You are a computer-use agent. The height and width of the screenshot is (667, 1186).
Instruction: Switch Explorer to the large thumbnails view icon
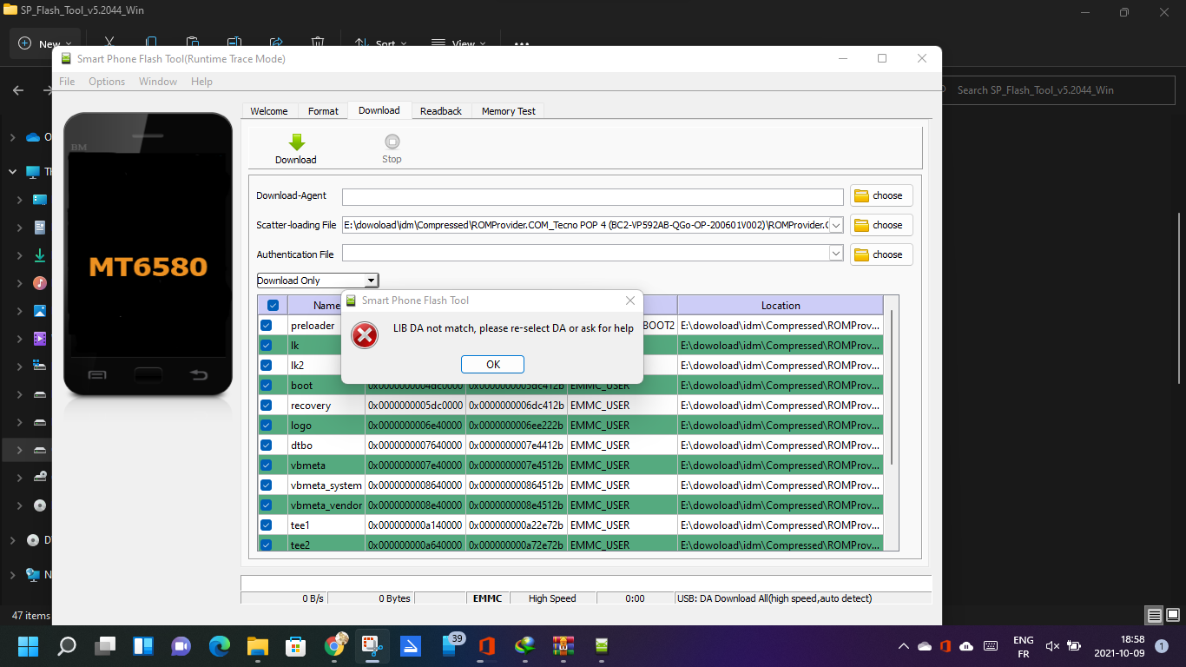click(x=1172, y=616)
